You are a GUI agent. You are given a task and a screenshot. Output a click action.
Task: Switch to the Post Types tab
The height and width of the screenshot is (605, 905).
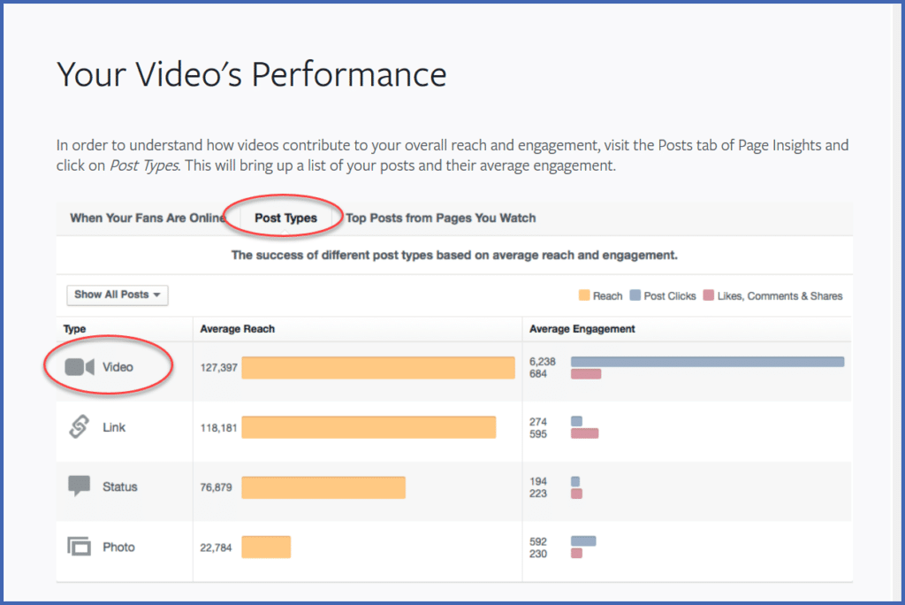(289, 218)
